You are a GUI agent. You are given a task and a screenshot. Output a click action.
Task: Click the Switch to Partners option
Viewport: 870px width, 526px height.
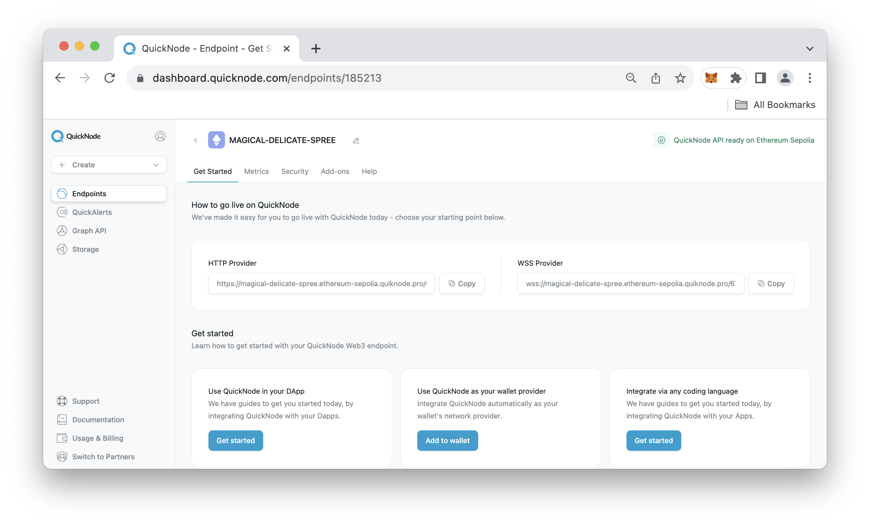103,456
